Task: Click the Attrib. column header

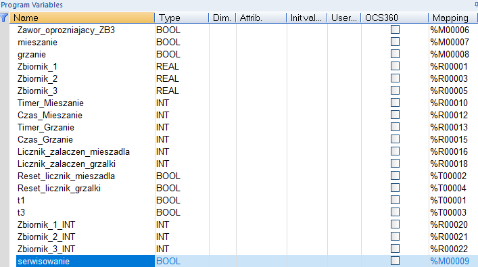Action: coord(261,18)
